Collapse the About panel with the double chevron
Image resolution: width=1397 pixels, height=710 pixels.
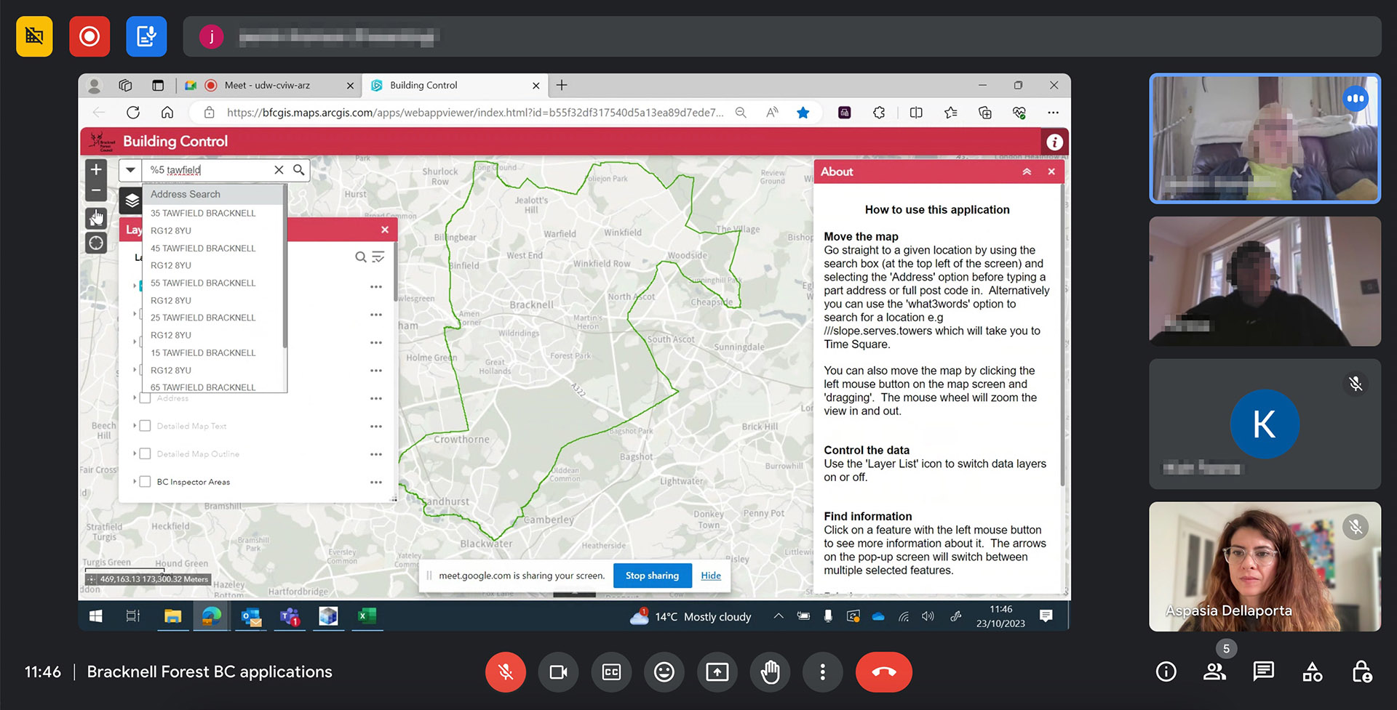(1027, 172)
